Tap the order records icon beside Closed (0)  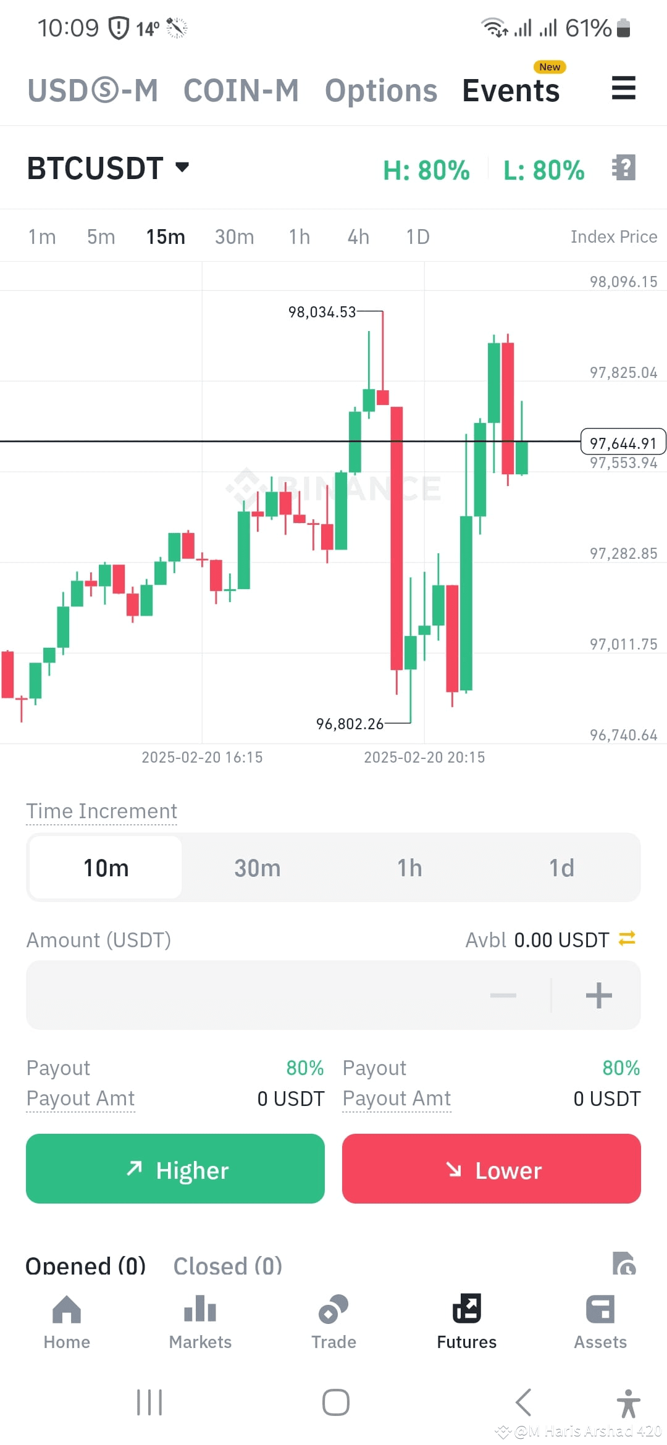[624, 1263]
